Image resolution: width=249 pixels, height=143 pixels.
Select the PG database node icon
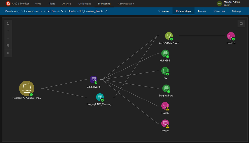165,71
